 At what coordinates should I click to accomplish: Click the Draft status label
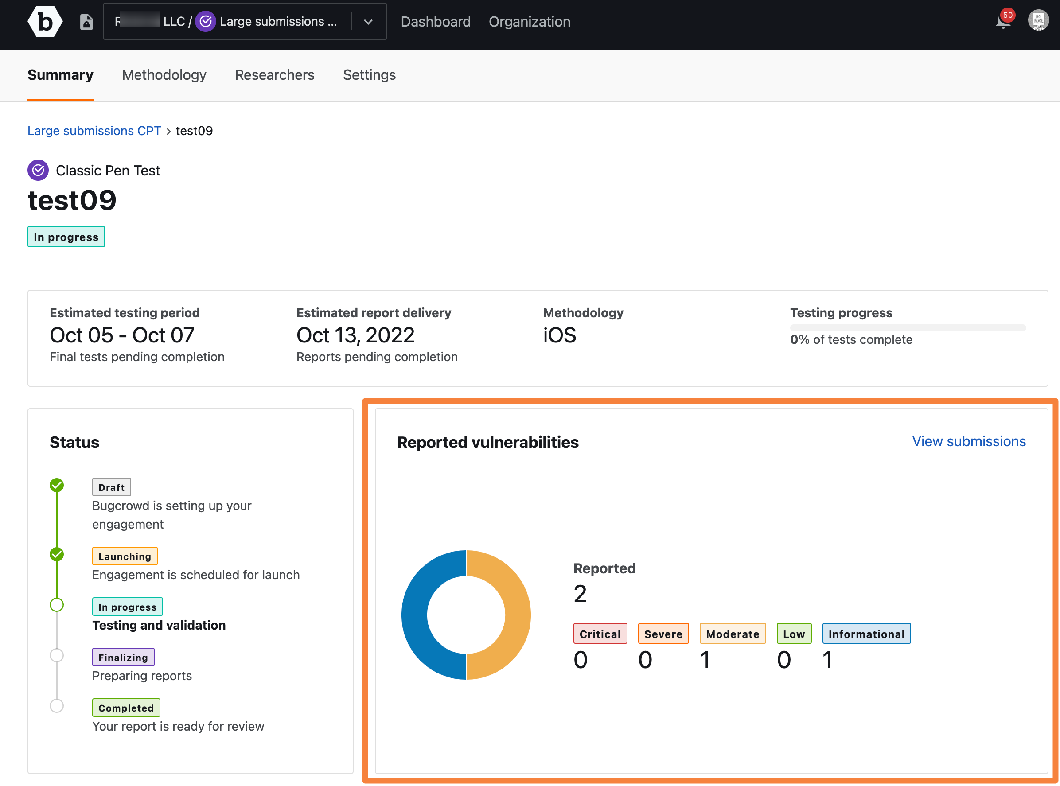111,487
